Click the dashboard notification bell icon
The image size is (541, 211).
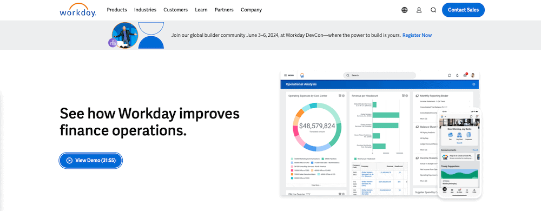[x=457, y=75]
